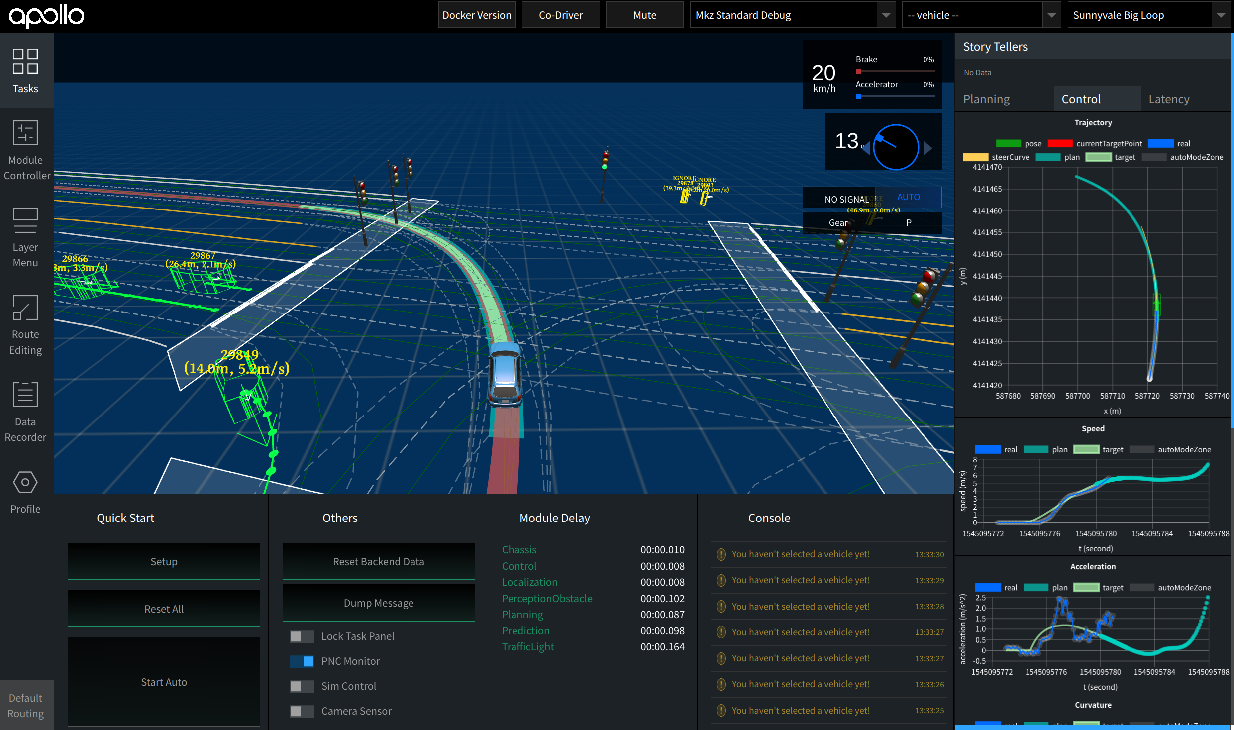
Task: Click the Apollo logo
Action: tap(47, 16)
